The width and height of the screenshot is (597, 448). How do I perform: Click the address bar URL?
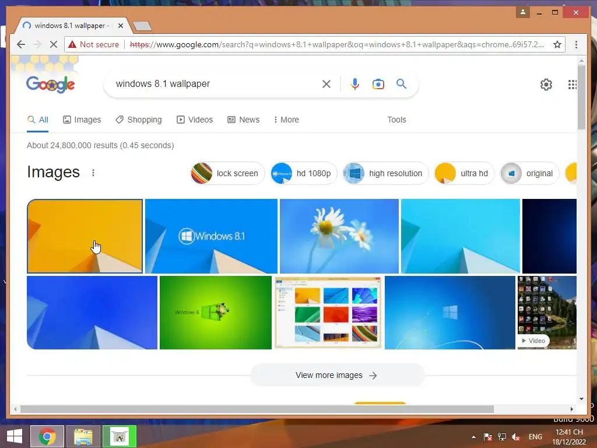[x=337, y=44]
